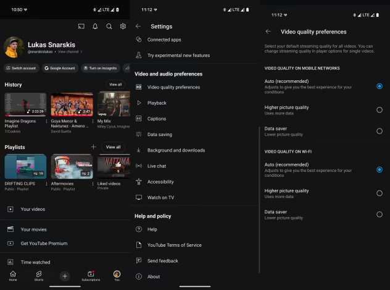Tap Turn on Incognito button

pos(101,68)
